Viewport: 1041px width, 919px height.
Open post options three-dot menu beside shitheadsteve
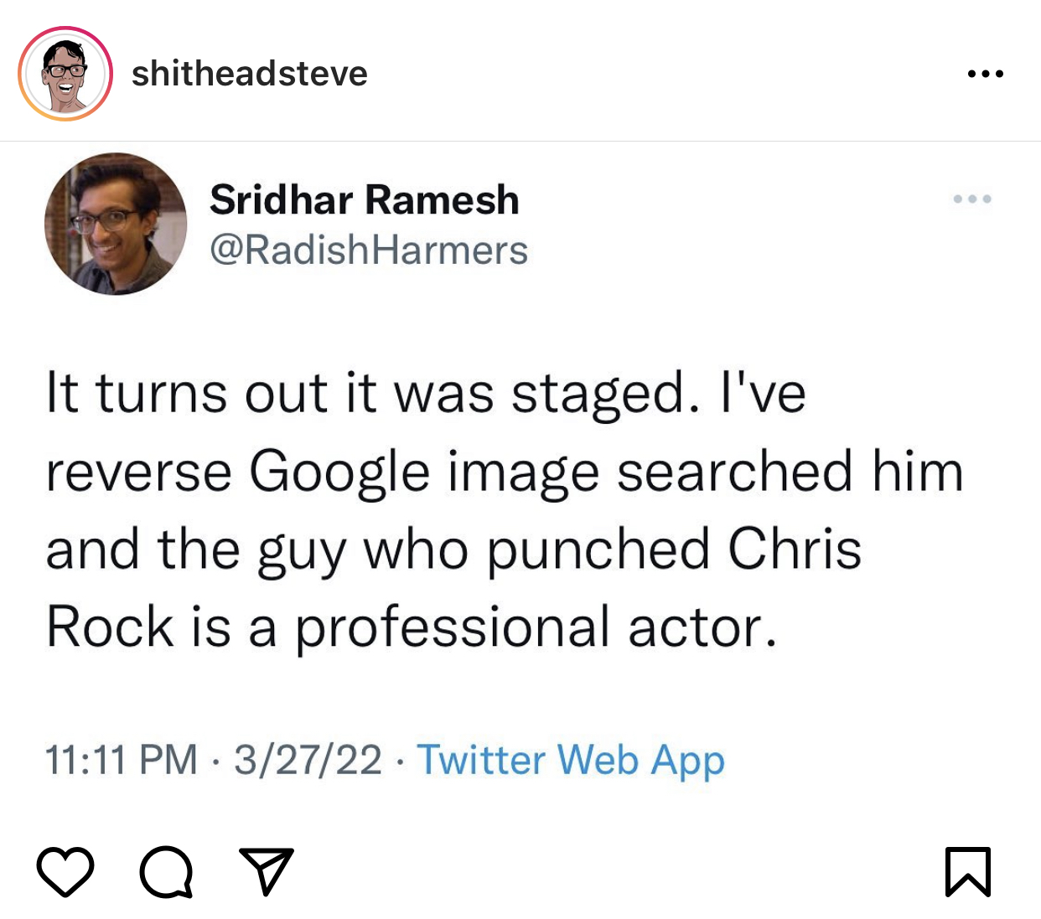[985, 75]
